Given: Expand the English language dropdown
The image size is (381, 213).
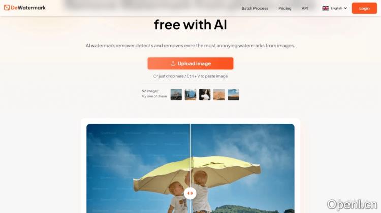Looking at the screenshot, I should (x=335, y=8).
